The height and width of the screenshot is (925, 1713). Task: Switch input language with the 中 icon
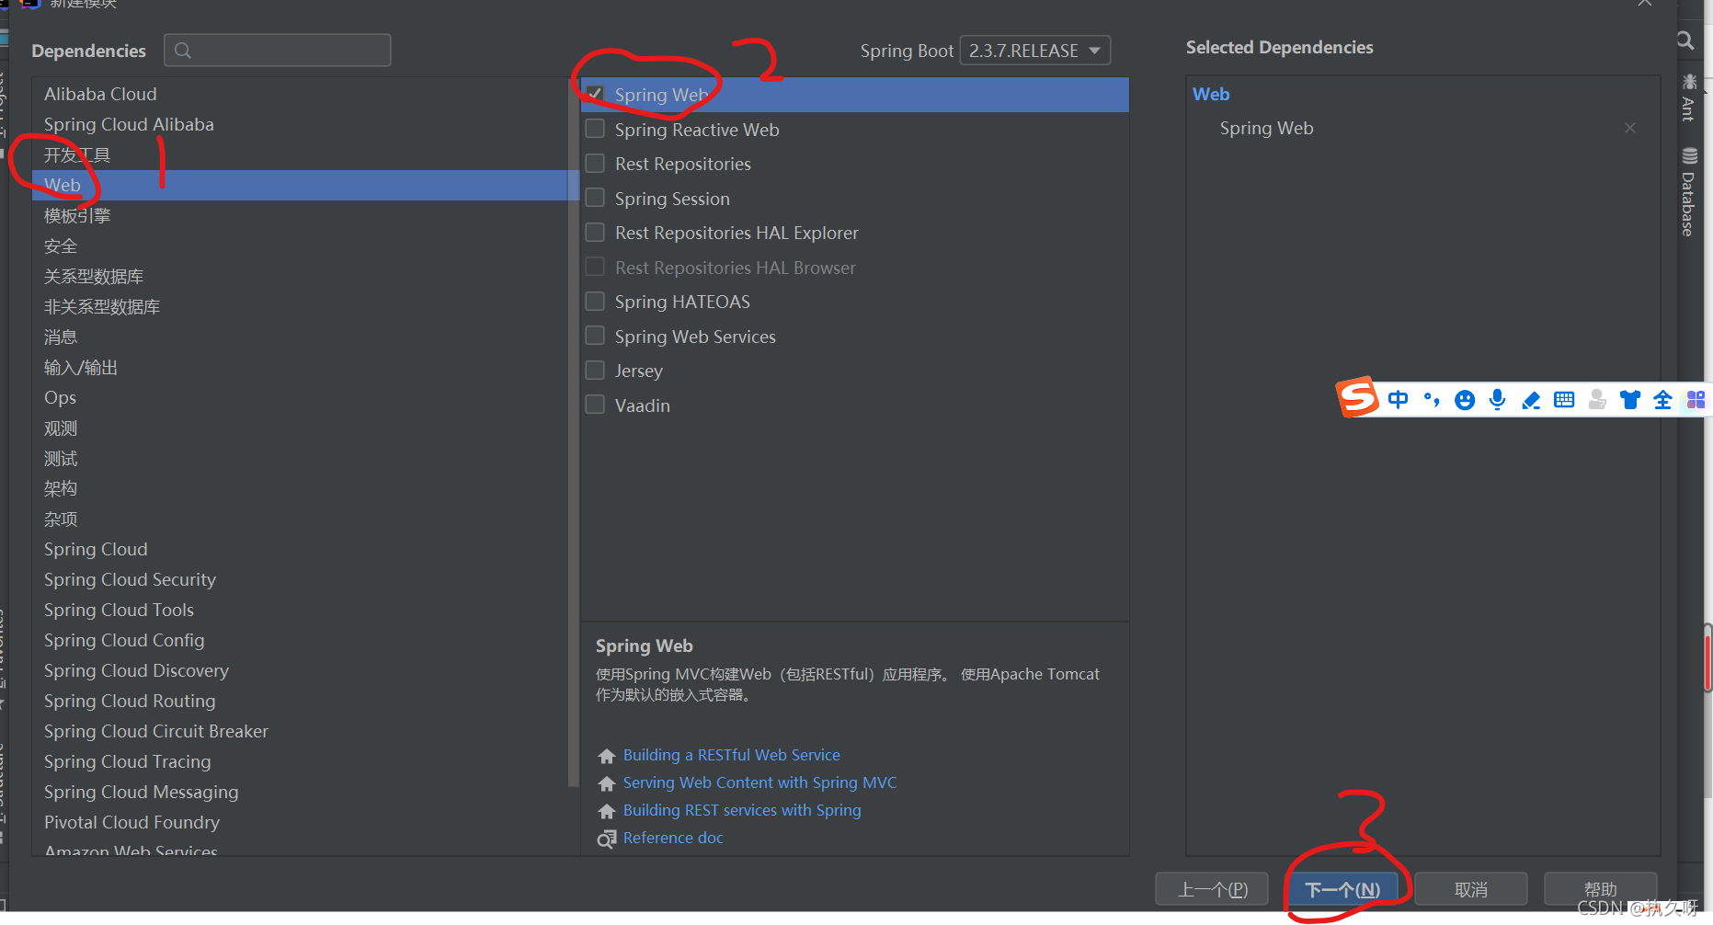[1399, 399]
